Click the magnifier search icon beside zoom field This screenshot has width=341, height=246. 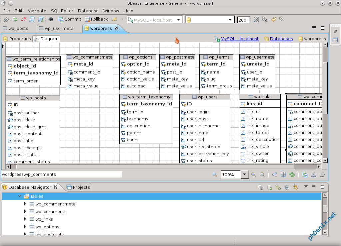coord(214,175)
